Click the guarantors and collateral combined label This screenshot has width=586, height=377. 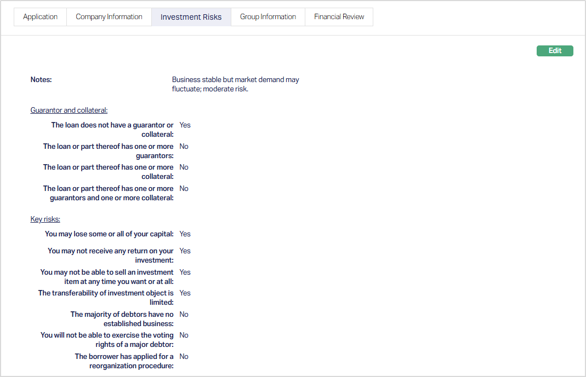(109, 193)
